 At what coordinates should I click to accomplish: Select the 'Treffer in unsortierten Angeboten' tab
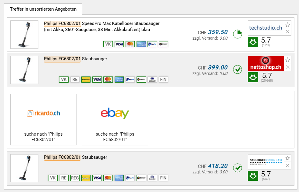[43, 9]
